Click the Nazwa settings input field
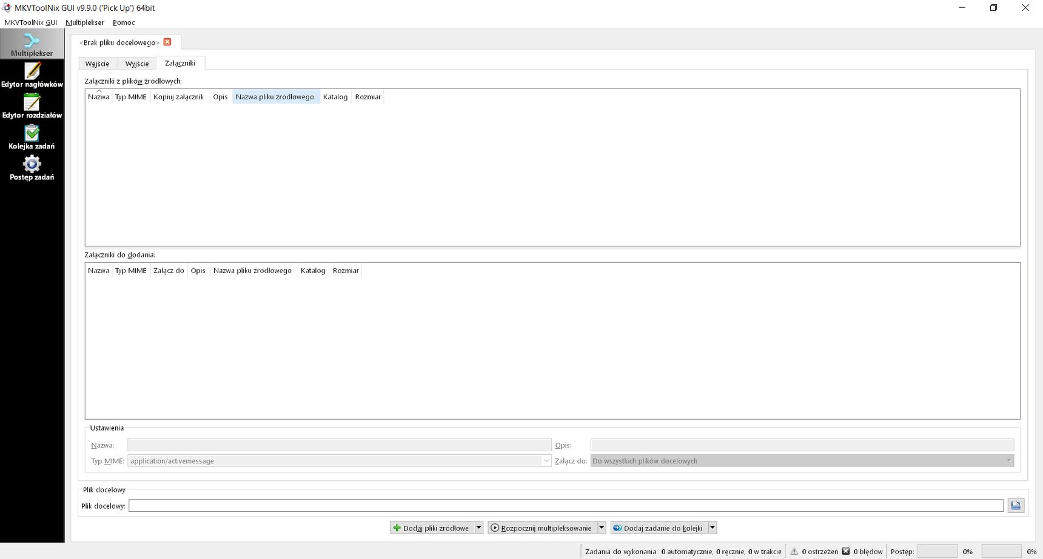Screen dimensions: 1043x559 tap(339, 445)
